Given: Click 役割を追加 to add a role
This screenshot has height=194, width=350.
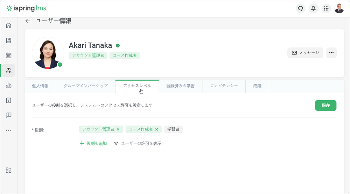Looking at the screenshot, I should tap(93, 143).
